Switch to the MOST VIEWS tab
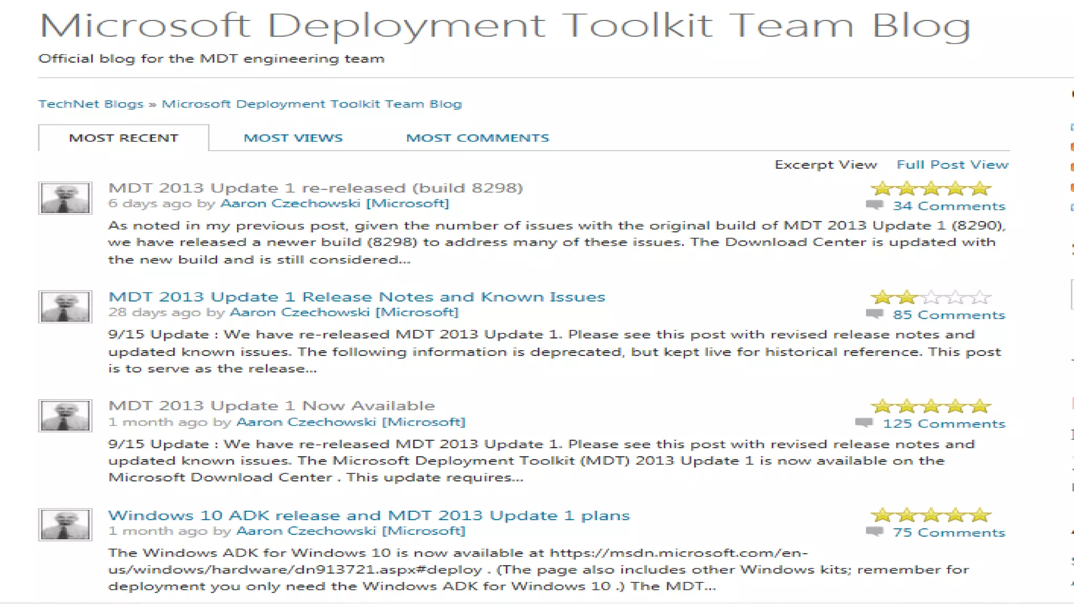Image resolution: width=1074 pixels, height=604 pixels. [293, 138]
